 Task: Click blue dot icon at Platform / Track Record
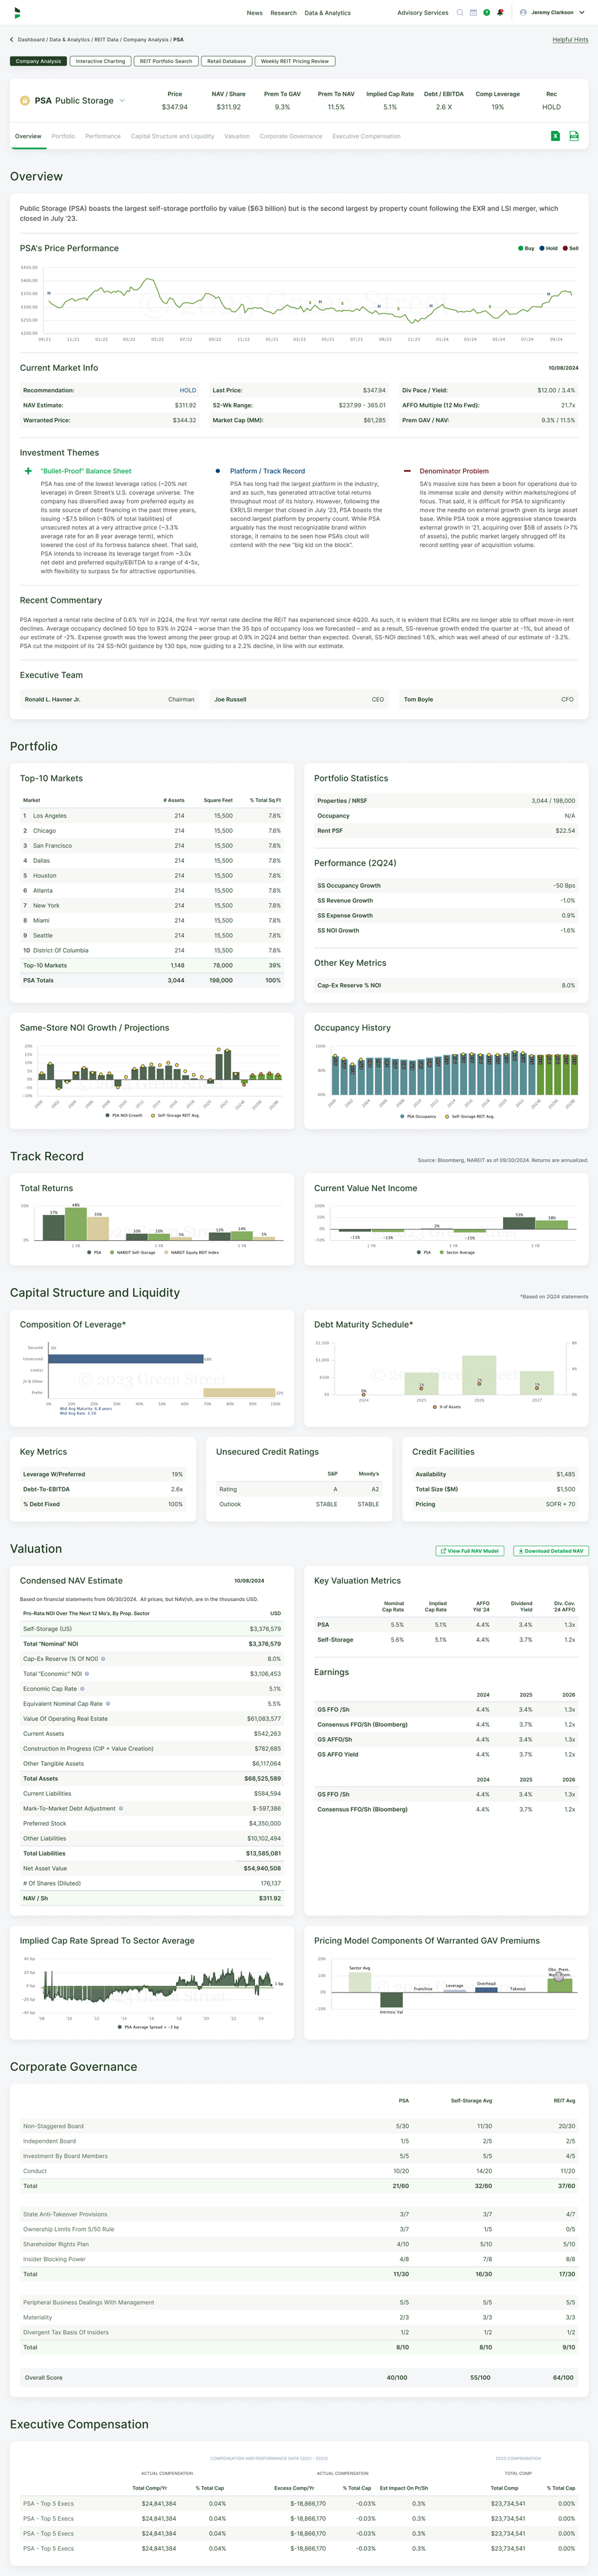217,471
